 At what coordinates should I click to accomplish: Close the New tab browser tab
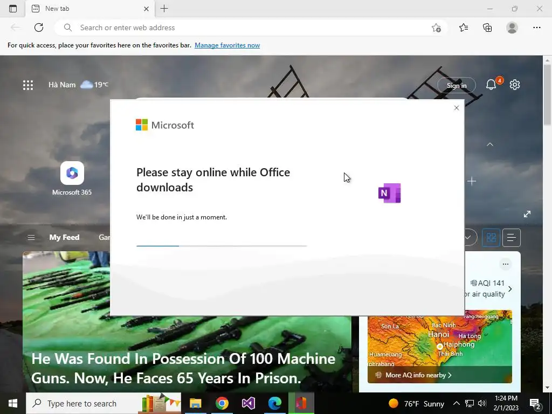coord(147,9)
